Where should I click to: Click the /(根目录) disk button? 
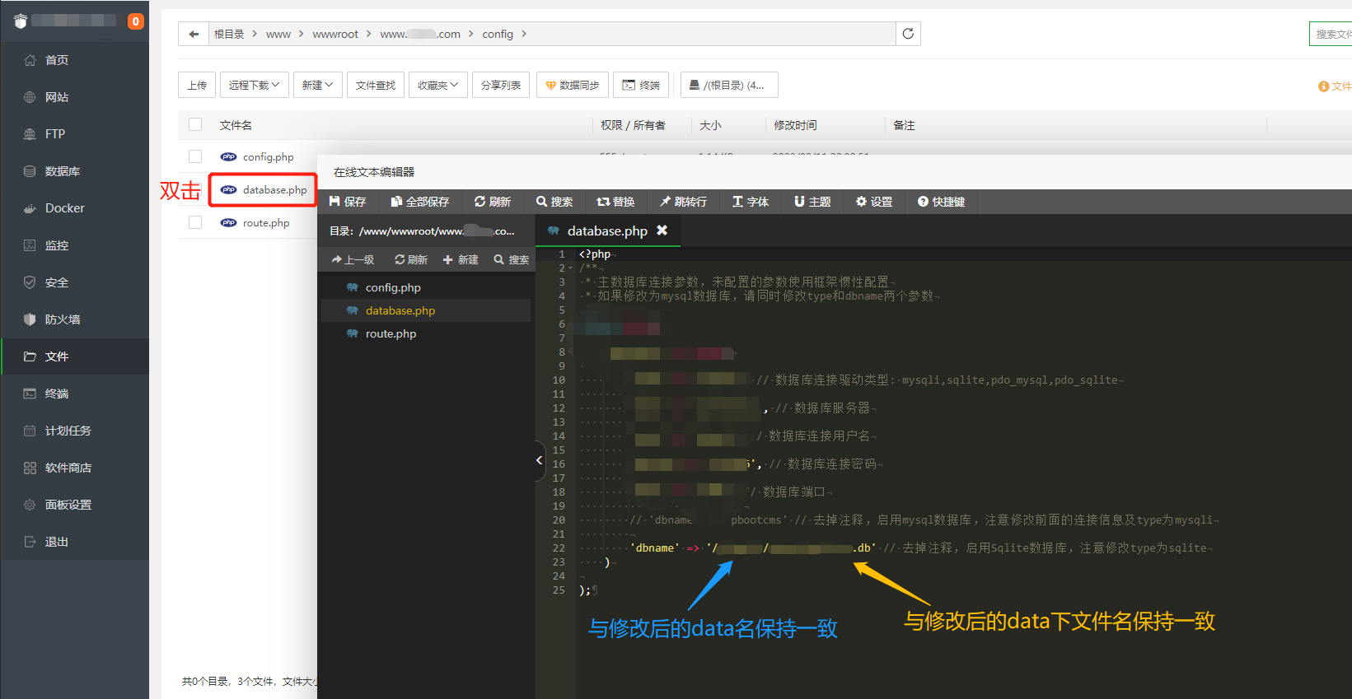point(729,85)
